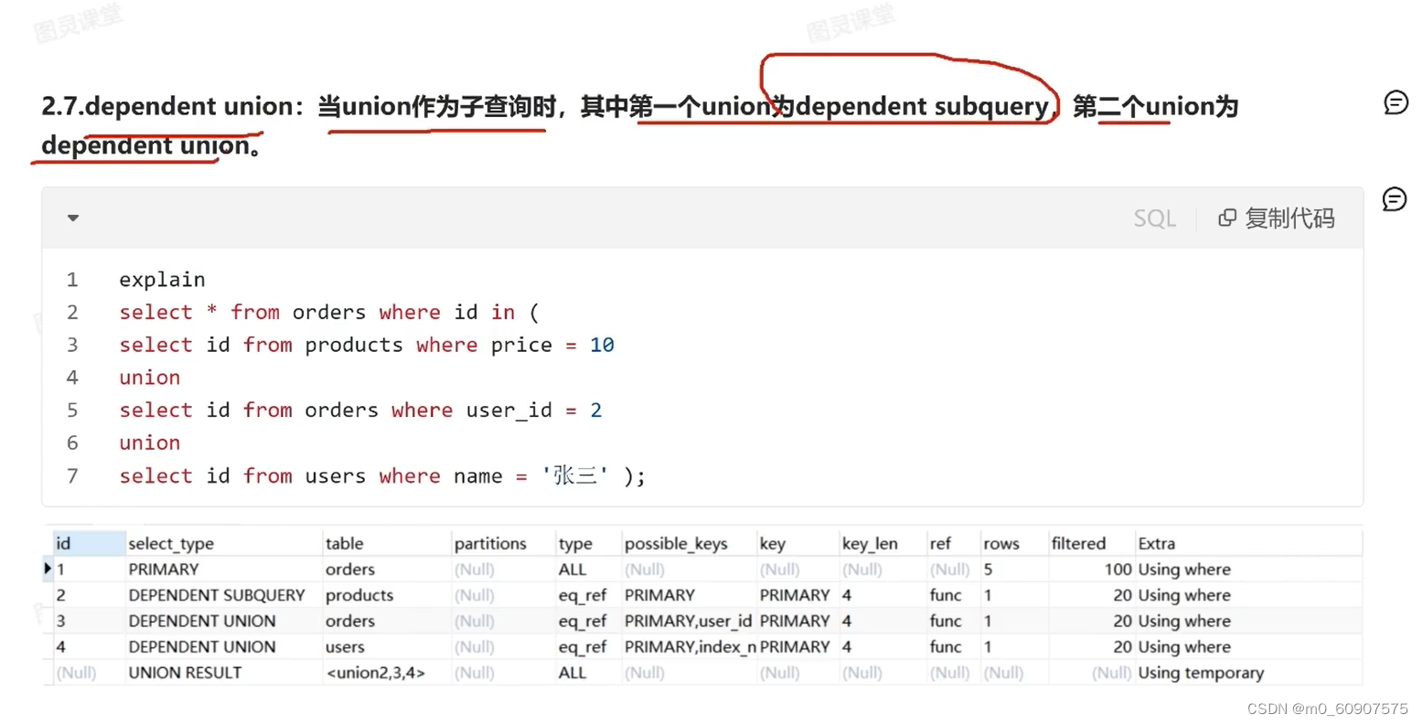Click the 'Extra' column header
This screenshot has height=725, width=1422.
click(x=1248, y=543)
